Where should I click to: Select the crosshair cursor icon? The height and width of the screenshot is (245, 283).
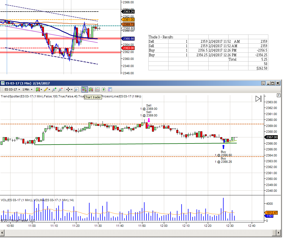coord(68,90)
